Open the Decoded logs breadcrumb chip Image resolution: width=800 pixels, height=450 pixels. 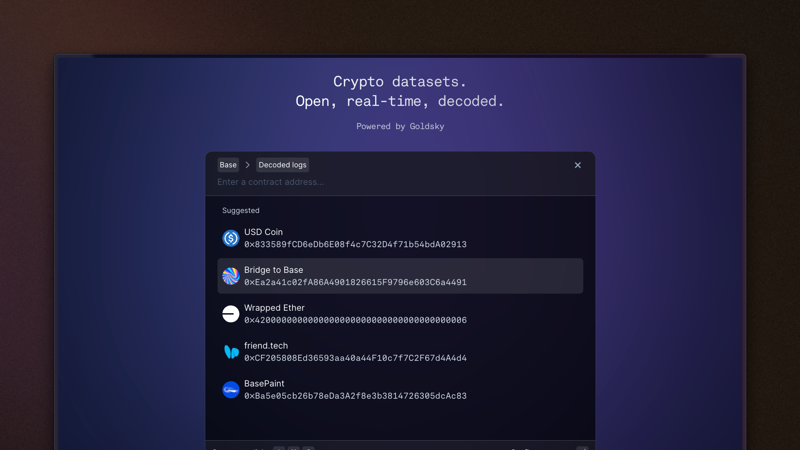(283, 165)
